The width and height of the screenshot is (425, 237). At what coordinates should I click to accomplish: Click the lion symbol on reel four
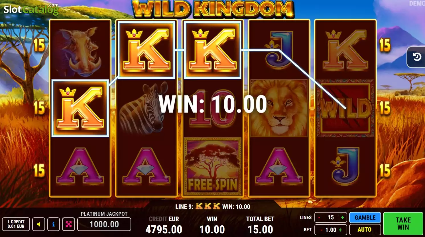click(279, 108)
